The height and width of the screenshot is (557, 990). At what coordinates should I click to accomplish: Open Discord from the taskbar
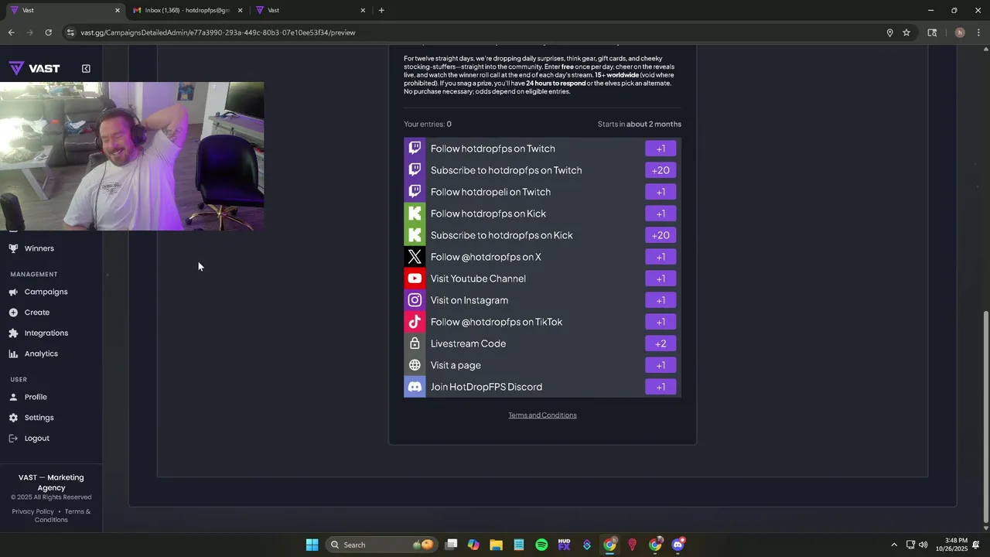[x=678, y=545]
